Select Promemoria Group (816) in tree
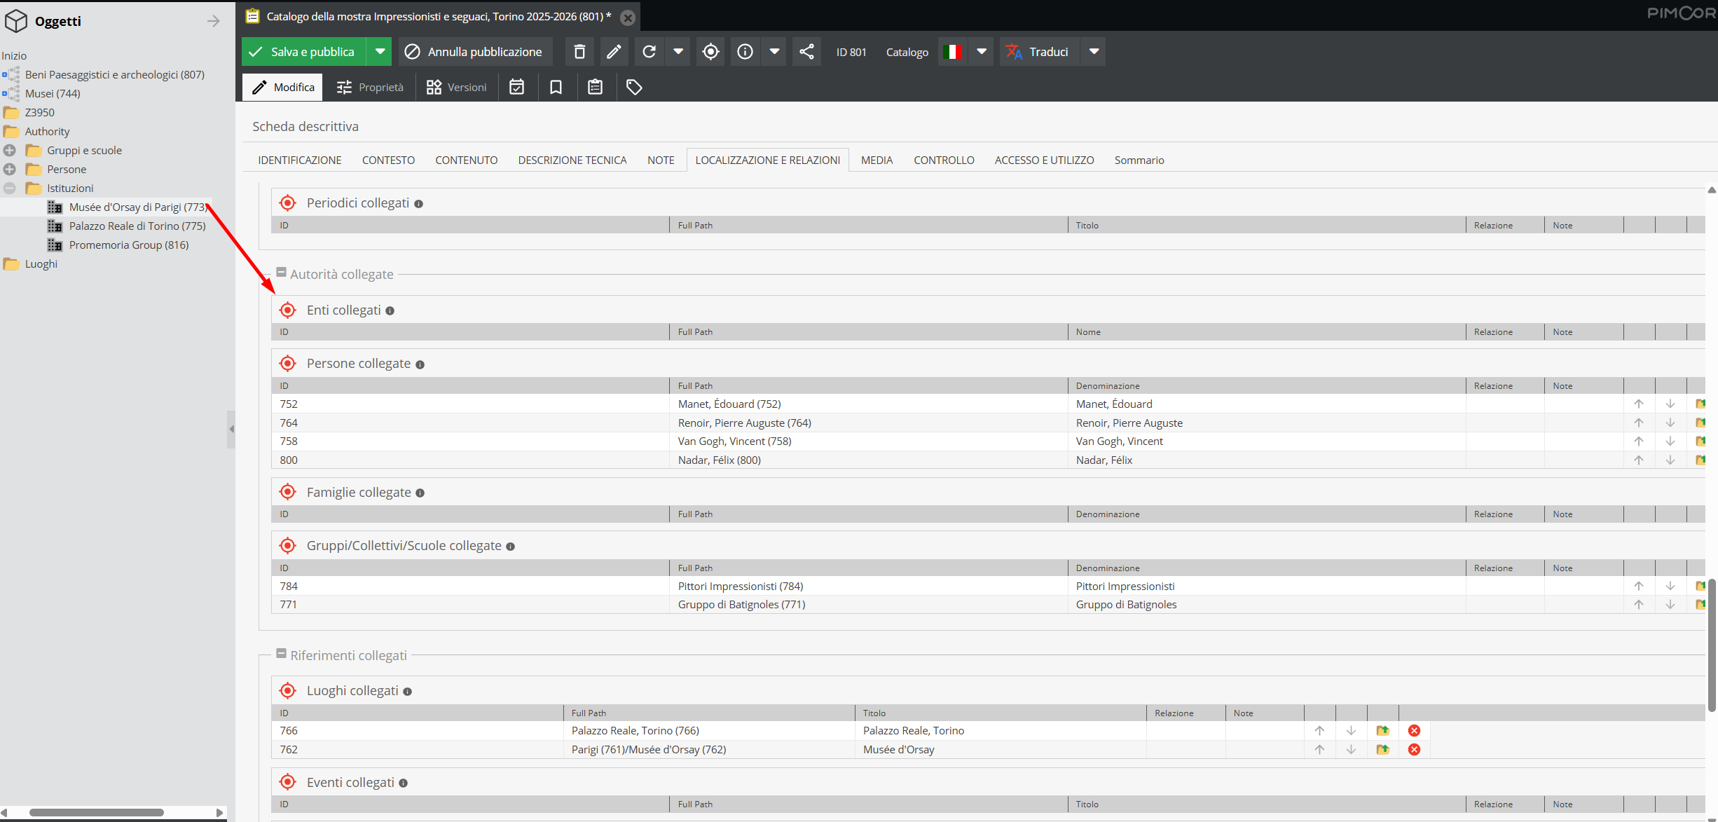This screenshot has width=1718, height=822. click(x=129, y=245)
